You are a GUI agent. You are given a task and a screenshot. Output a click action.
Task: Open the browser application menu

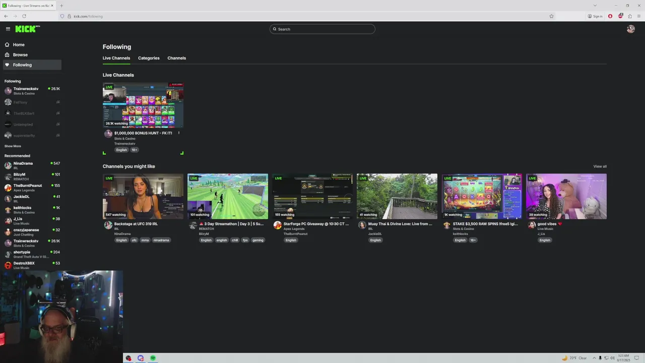point(639,16)
